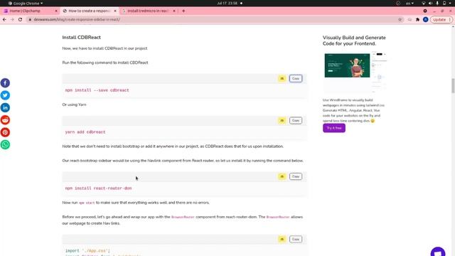Click the code text npm install react-router-dom
Viewport: 455px width, 256px height.
coord(98,188)
